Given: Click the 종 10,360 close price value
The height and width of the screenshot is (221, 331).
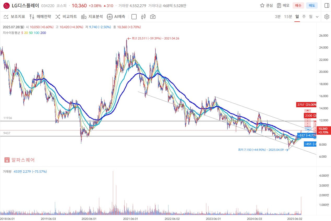Looking at the screenshot, I should (127, 27).
